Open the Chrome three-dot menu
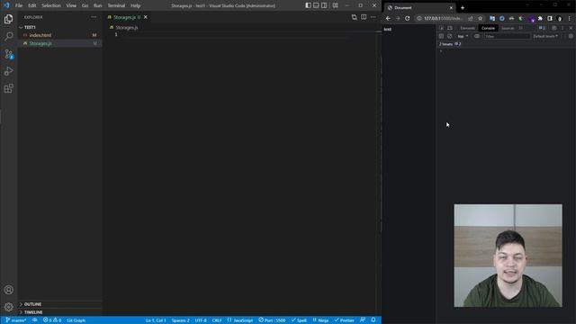The width and height of the screenshot is (576, 324). 570,18
